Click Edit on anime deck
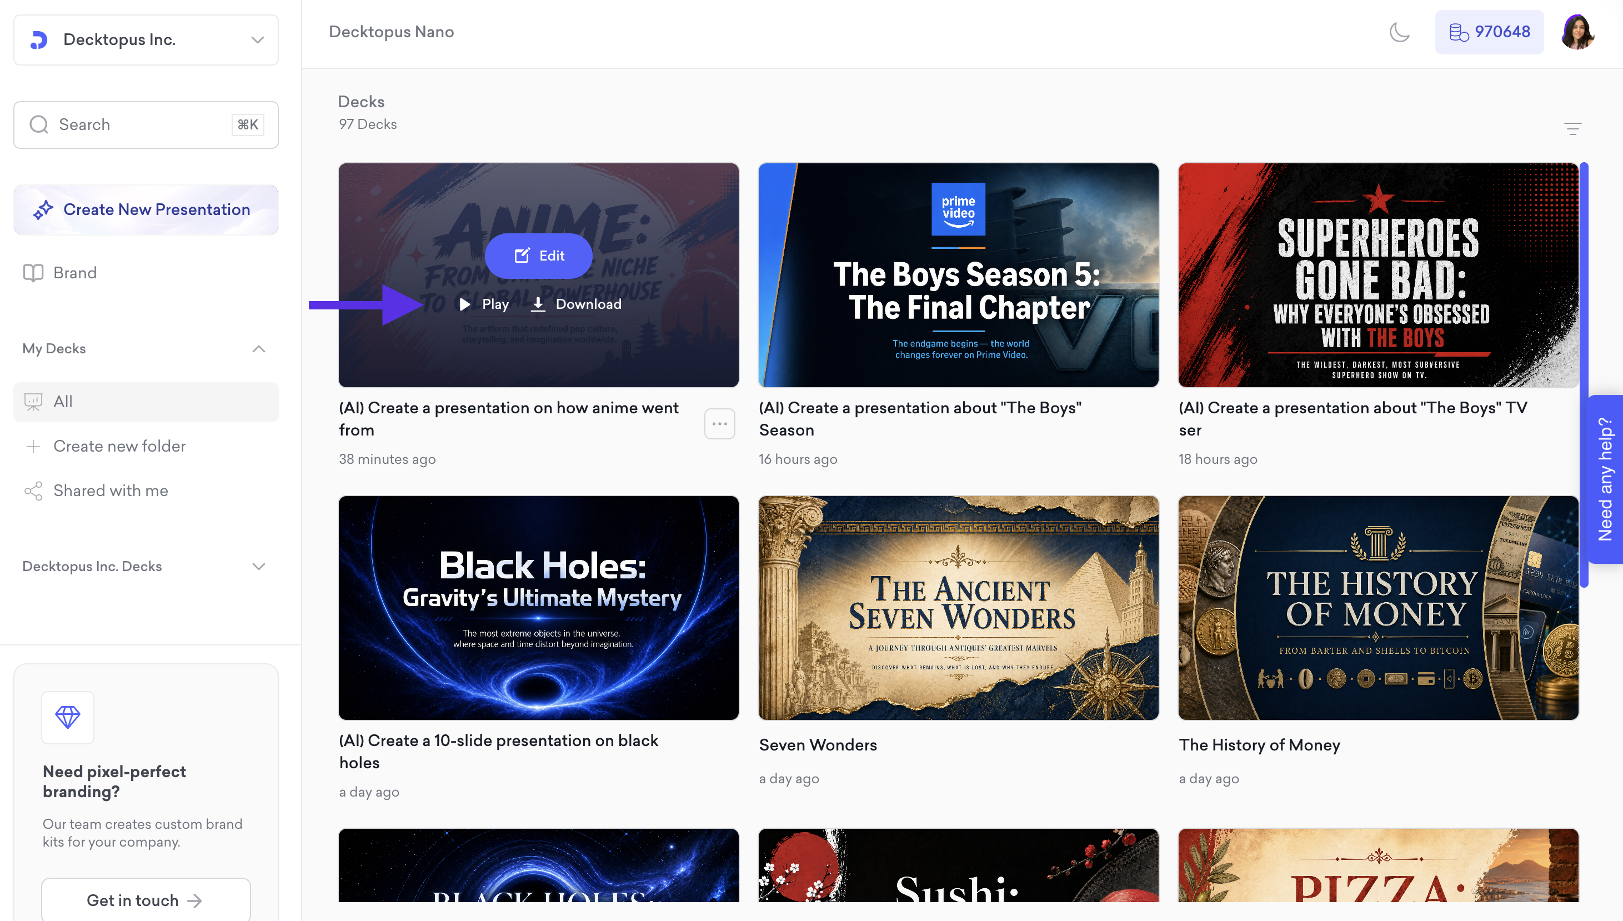Viewport: 1623px width, 921px height. tap(538, 256)
